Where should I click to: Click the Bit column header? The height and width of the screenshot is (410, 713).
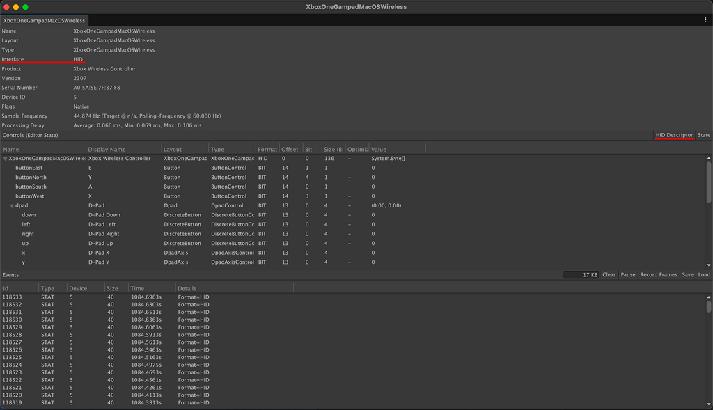pos(312,149)
